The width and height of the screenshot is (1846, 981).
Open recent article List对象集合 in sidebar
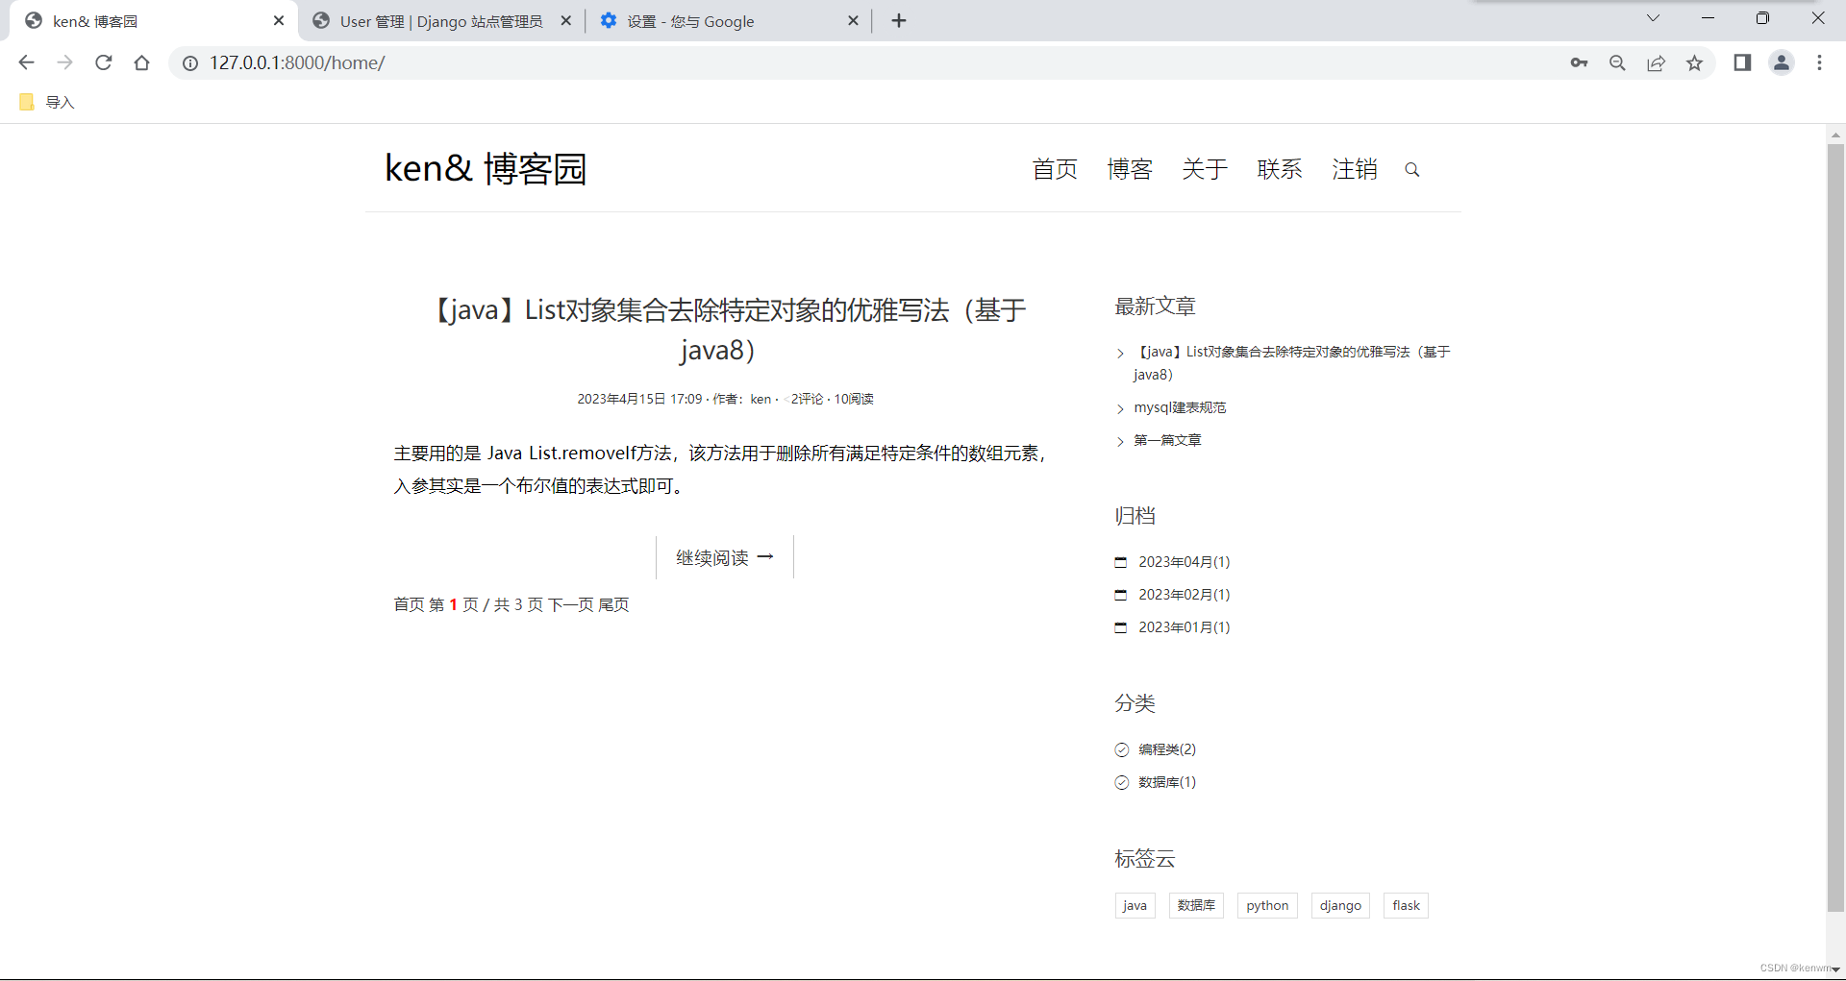(x=1291, y=363)
